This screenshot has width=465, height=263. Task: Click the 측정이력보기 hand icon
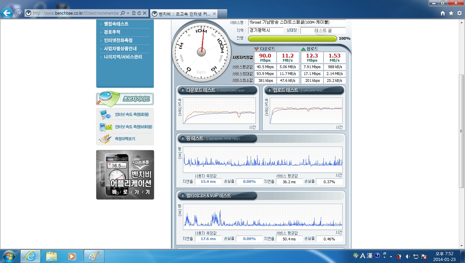tap(105, 139)
